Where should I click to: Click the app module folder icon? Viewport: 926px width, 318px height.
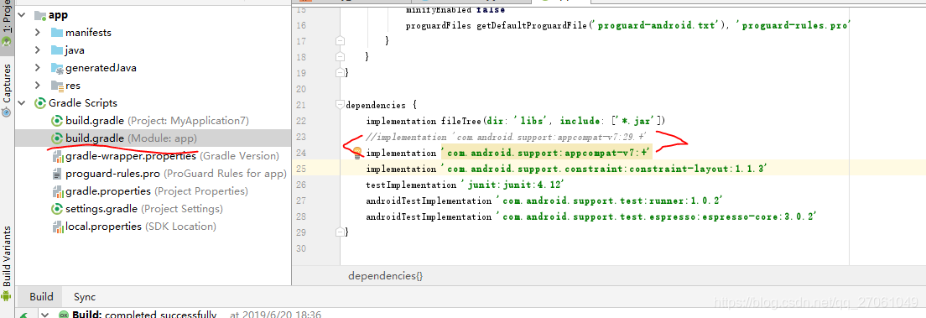(41, 15)
